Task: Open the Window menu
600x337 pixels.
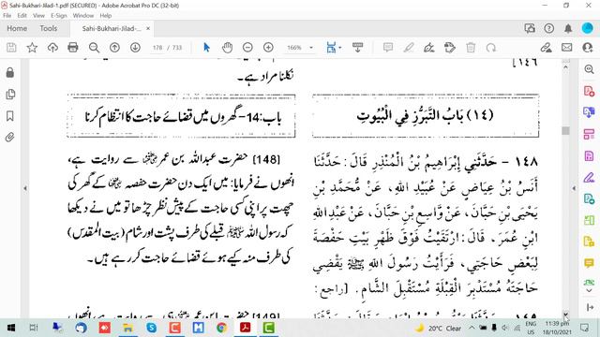Action: (83, 16)
